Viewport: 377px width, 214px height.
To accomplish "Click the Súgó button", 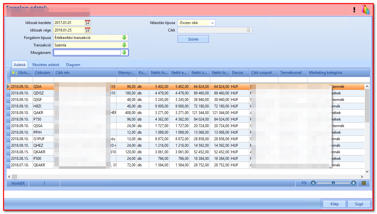I will (x=359, y=204).
